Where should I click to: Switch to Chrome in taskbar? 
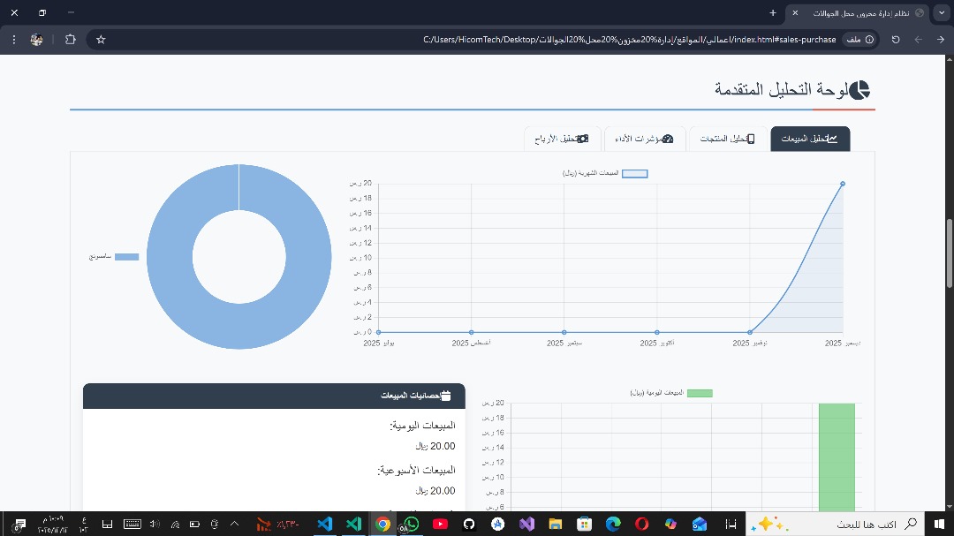pos(382,524)
